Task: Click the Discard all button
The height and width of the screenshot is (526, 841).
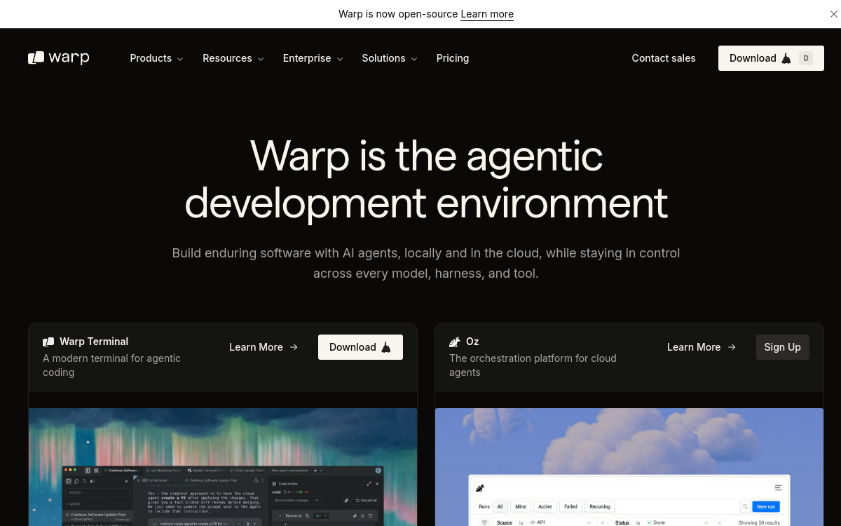Action: pyautogui.click(x=367, y=500)
